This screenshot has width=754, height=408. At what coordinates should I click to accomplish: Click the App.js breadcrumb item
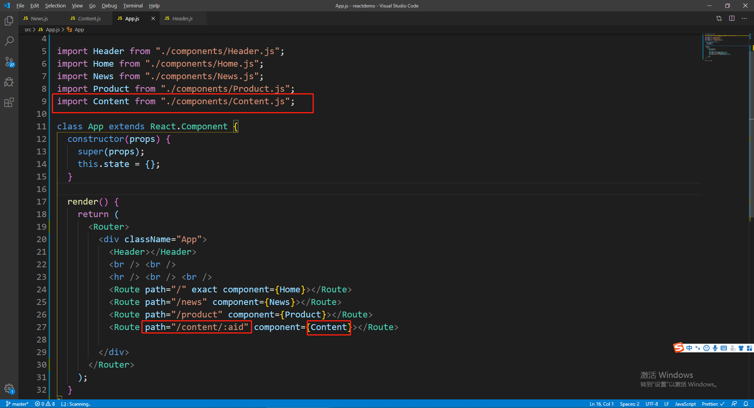click(x=49, y=29)
